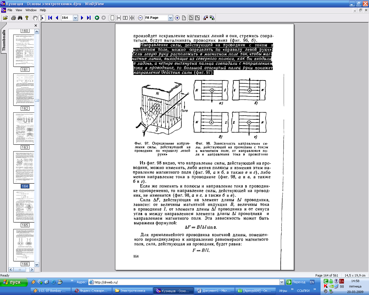This screenshot has width=369, height=295.
Task: Click thumbnail horizontal scroll right arrow
Action: click(x=32, y=270)
